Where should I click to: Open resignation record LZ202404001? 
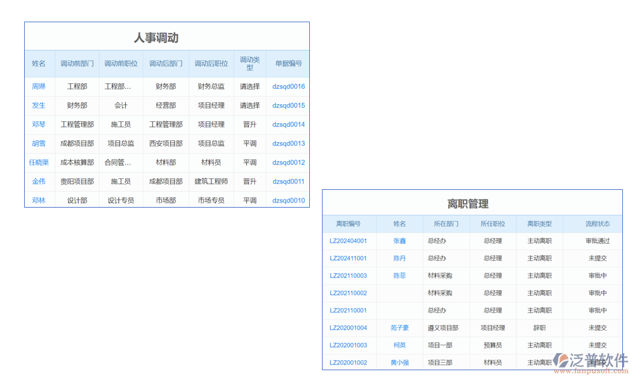(348, 241)
